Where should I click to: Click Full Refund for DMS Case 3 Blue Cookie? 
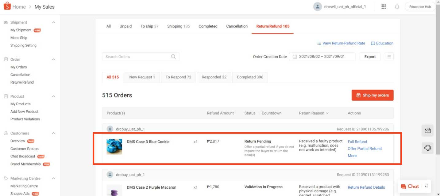357,141
